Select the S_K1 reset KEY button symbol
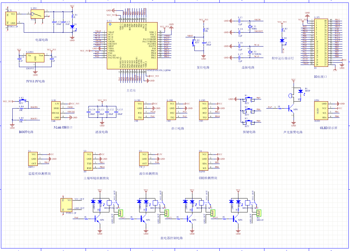This screenshot has height=251, width=350. coord(193,43)
